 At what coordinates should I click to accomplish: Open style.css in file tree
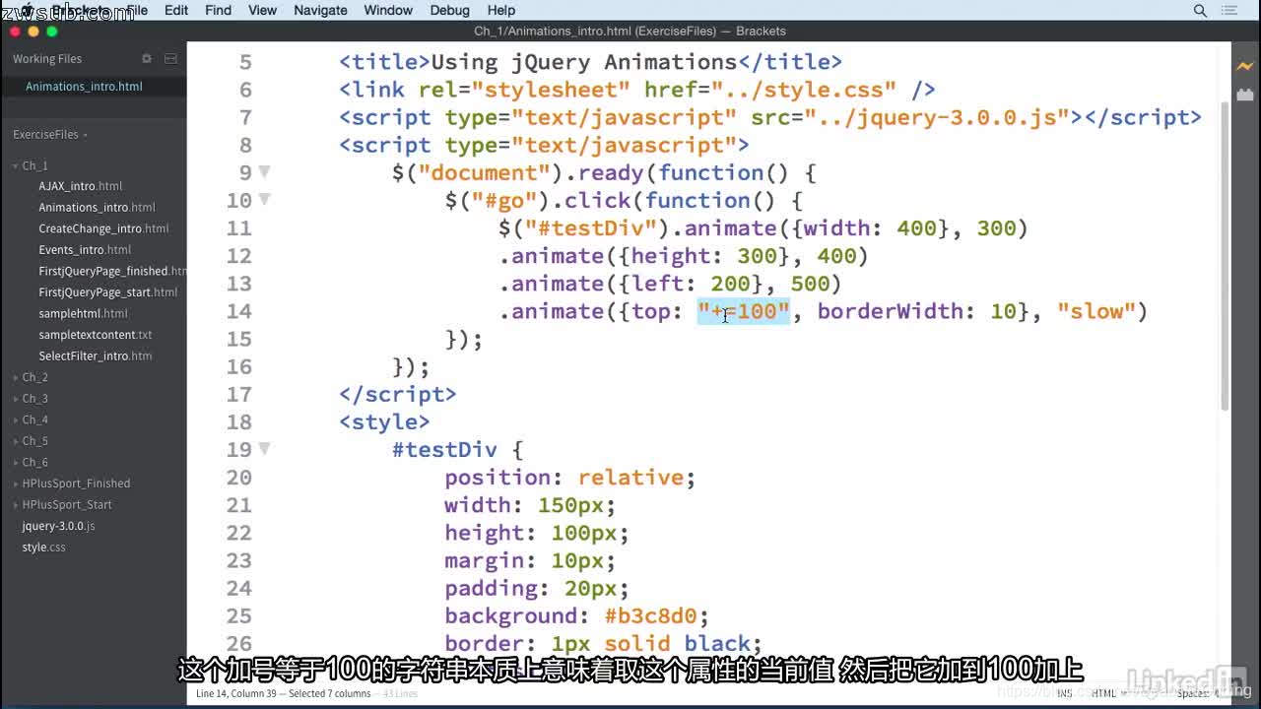coord(44,548)
